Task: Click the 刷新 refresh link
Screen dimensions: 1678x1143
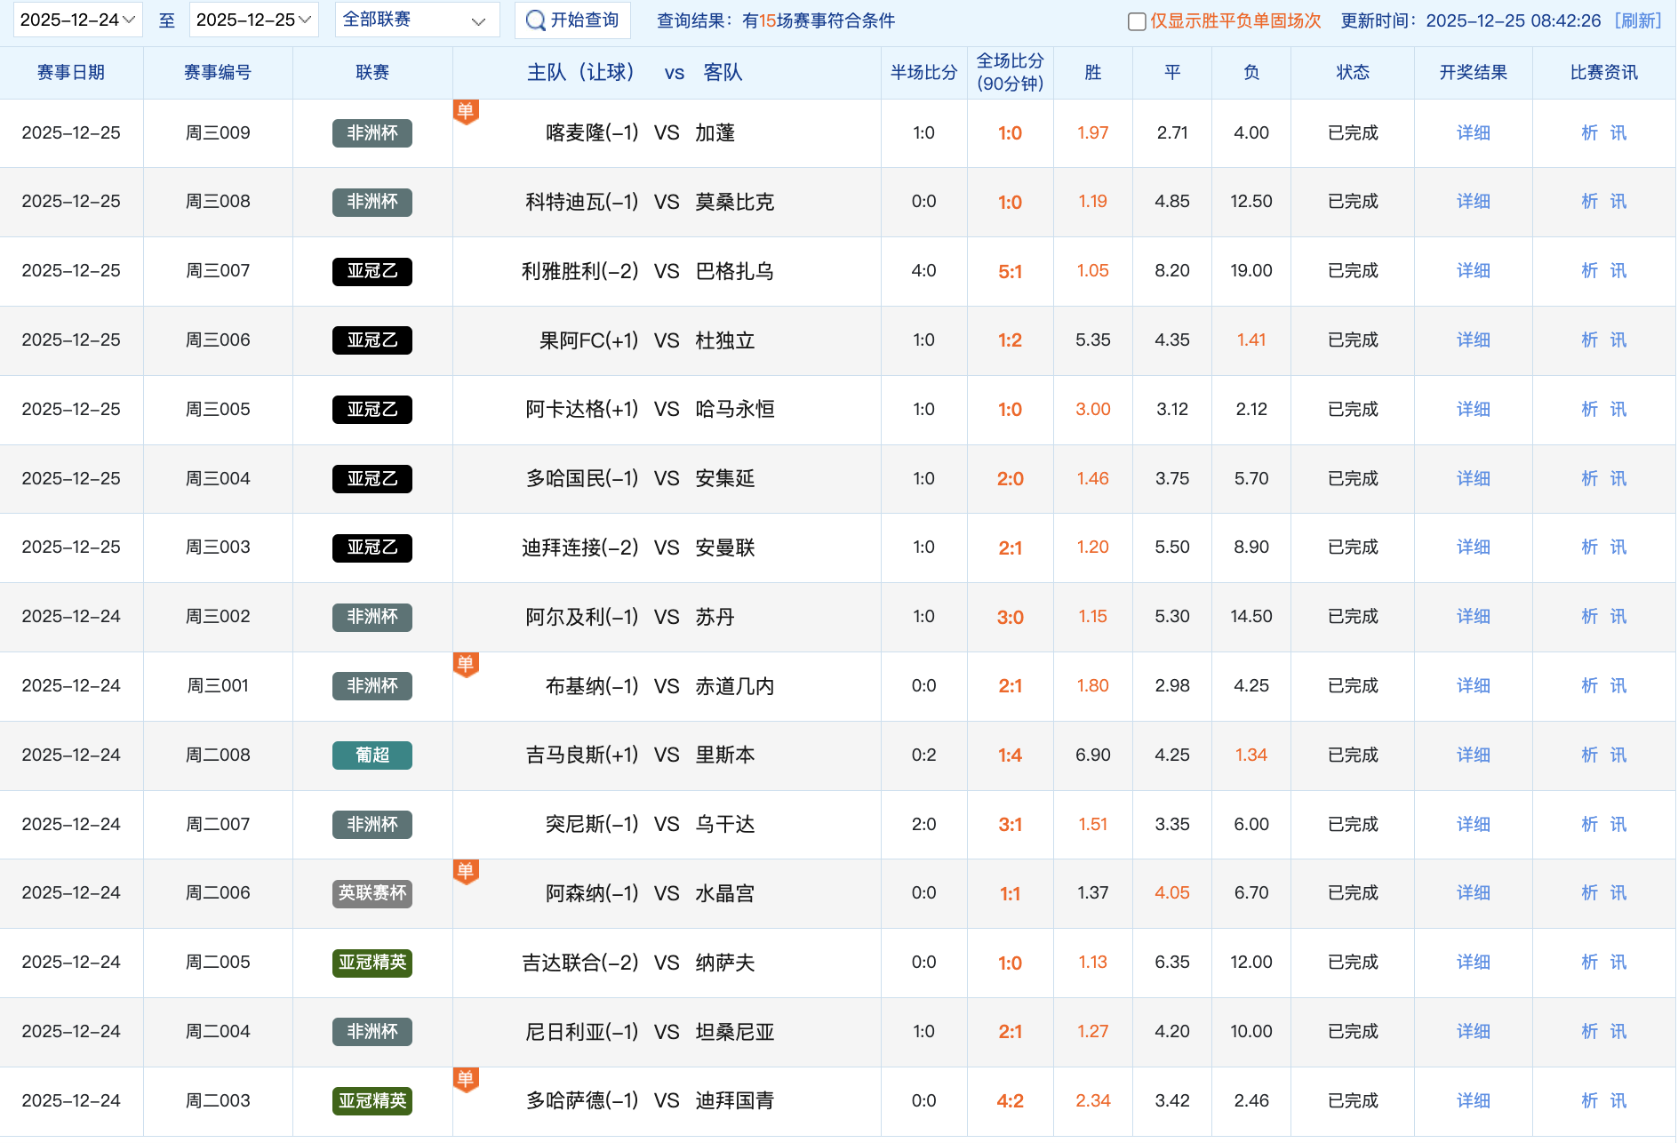Action: [1637, 20]
